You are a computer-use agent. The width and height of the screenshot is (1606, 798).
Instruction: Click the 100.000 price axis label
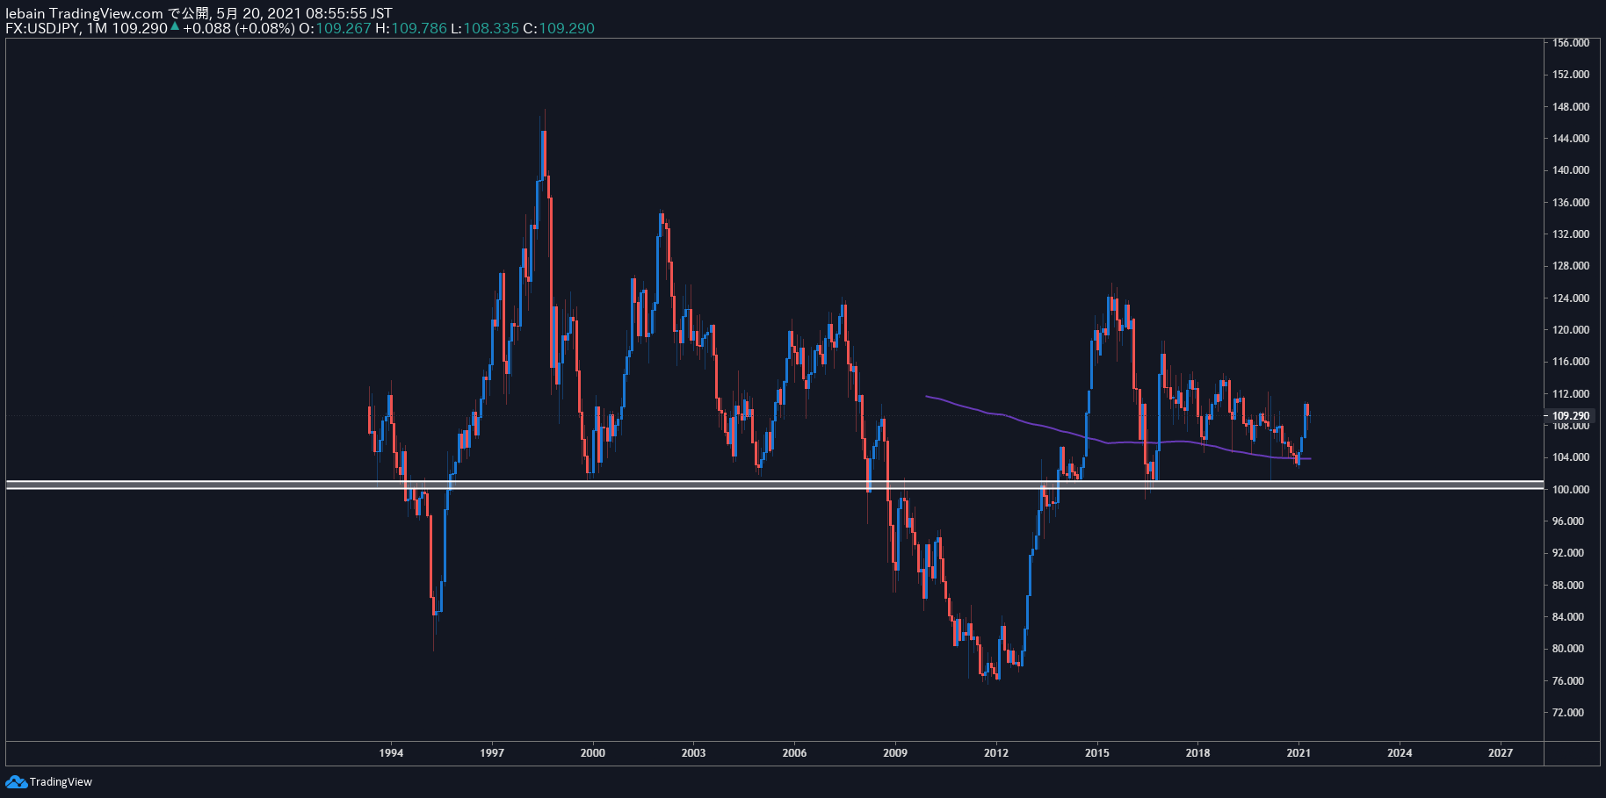pos(1571,489)
